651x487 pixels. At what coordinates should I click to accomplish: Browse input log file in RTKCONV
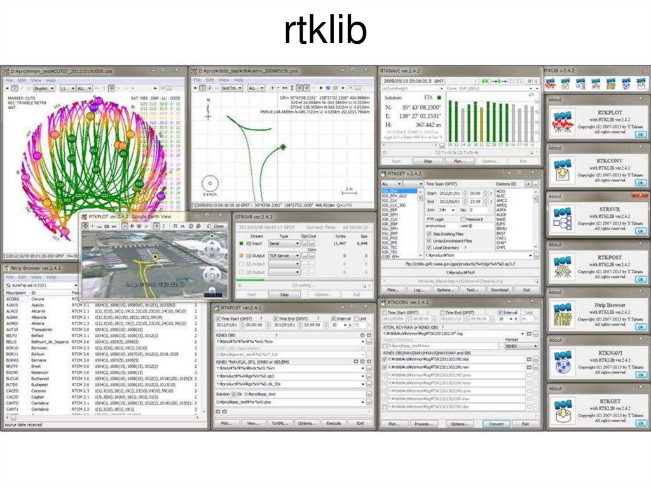pyautogui.click(x=535, y=333)
